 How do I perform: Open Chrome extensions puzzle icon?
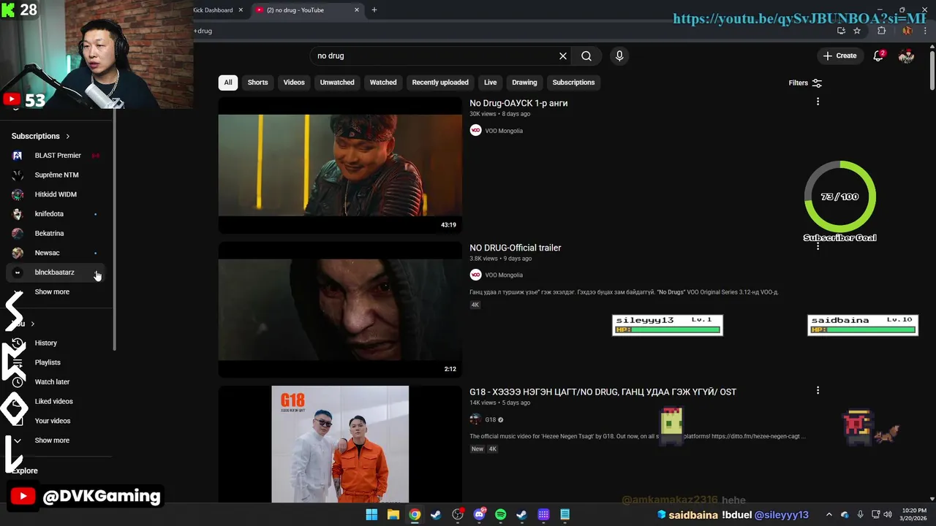(881, 31)
